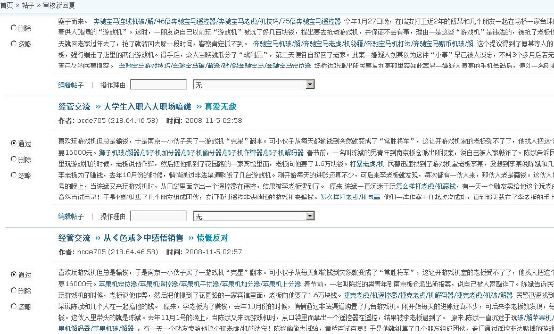Select 删除 radio for the 奔驰宝马 post
The image size is (554, 334).
pos(13,28)
